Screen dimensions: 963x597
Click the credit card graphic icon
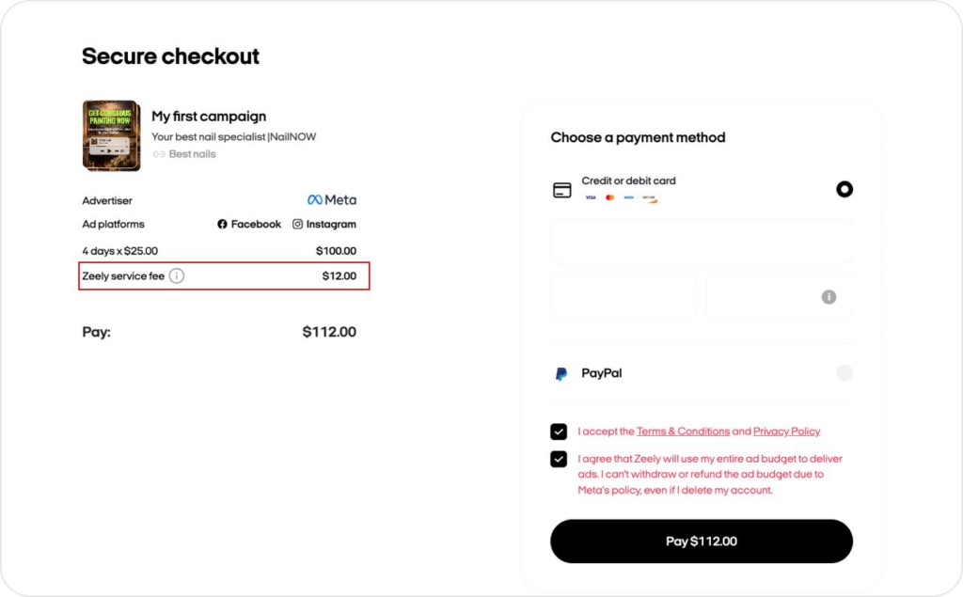(x=561, y=189)
